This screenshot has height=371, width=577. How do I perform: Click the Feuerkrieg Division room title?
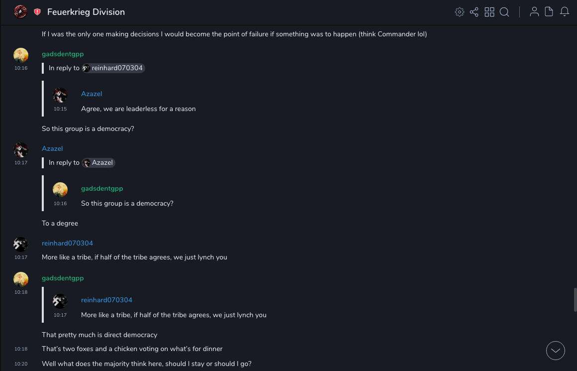pos(86,12)
